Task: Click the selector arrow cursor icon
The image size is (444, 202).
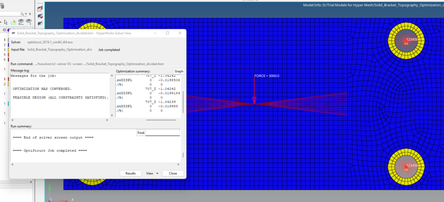Action: [x=6, y=22]
